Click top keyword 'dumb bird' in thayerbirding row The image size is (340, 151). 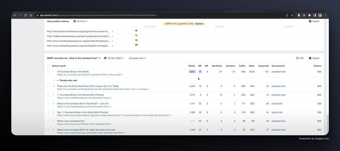pos(277,104)
